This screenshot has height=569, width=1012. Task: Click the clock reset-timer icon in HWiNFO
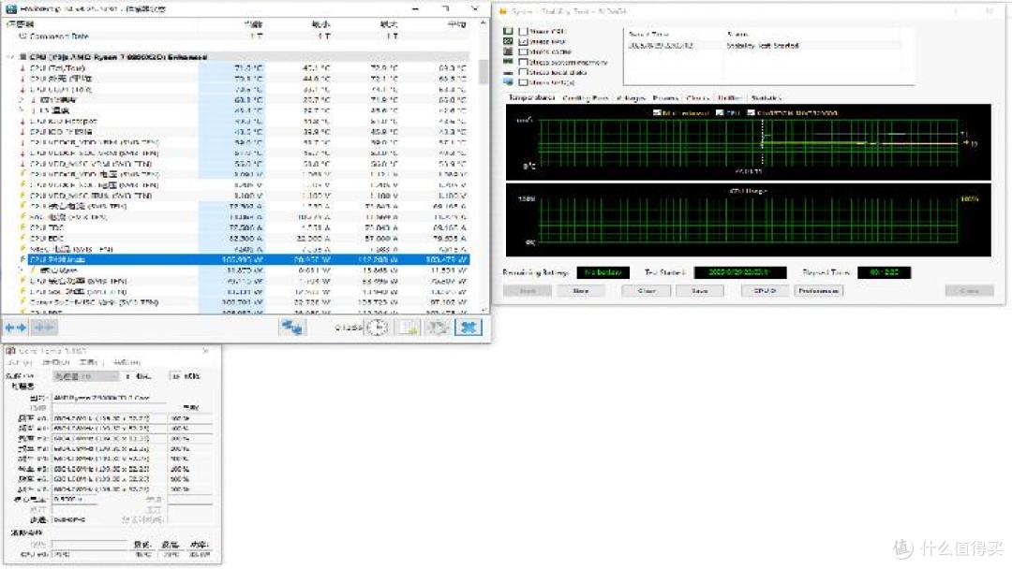tap(377, 328)
